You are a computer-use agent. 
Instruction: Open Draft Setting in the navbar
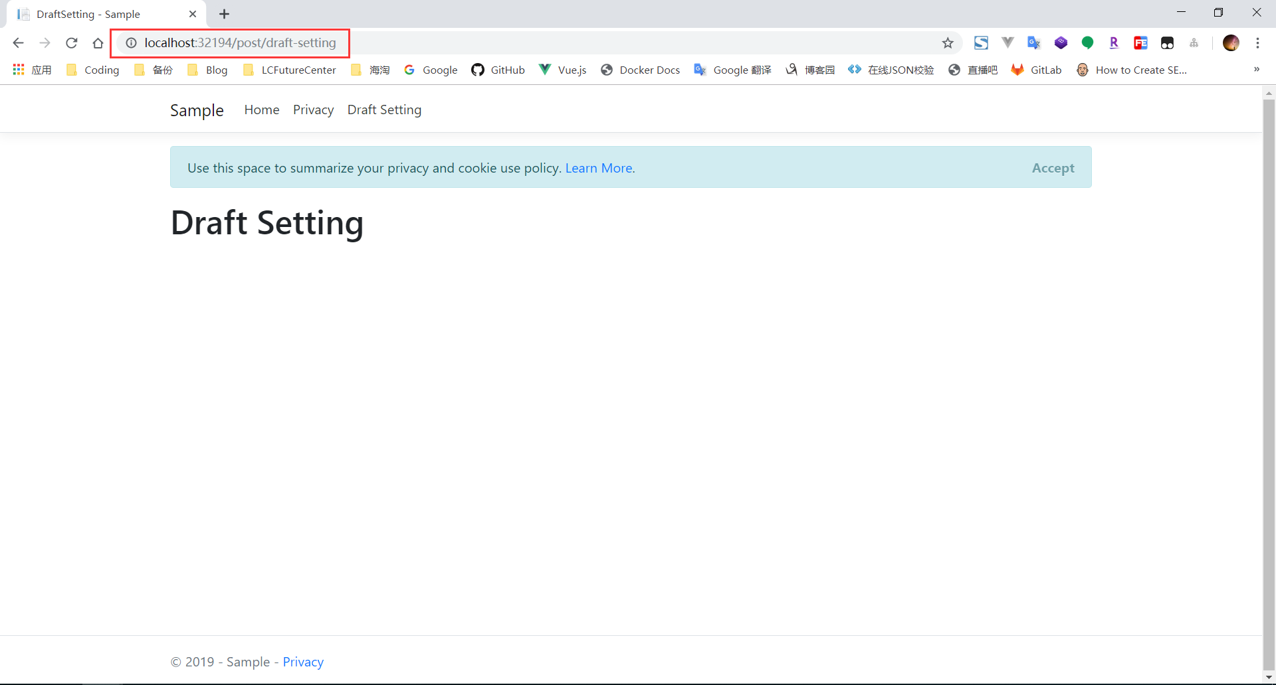coord(384,110)
